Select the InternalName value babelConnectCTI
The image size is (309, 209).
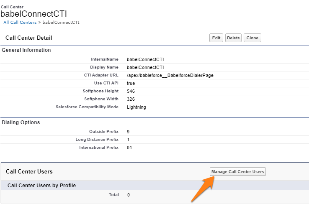(x=145, y=59)
